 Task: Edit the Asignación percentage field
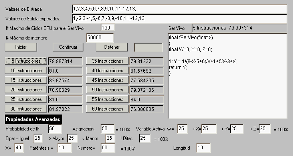coord(107,129)
